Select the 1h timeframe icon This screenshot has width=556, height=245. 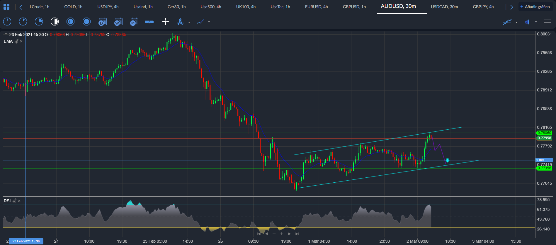click(70, 22)
